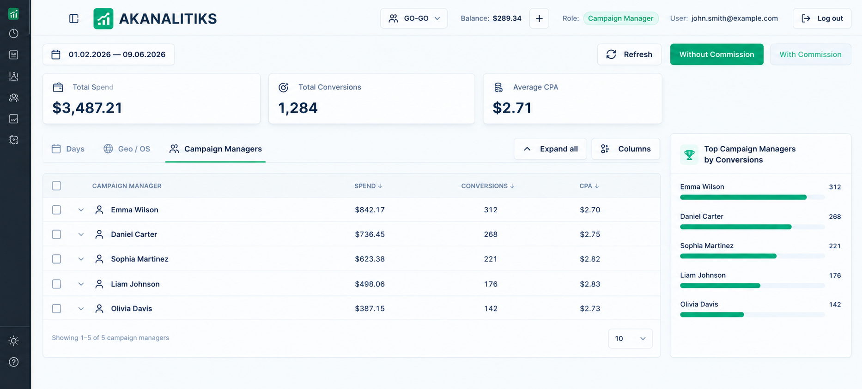Click the AKANALITIKS logo icon
The height and width of the screenshot is (389, 862).
(x=103, y=18)
